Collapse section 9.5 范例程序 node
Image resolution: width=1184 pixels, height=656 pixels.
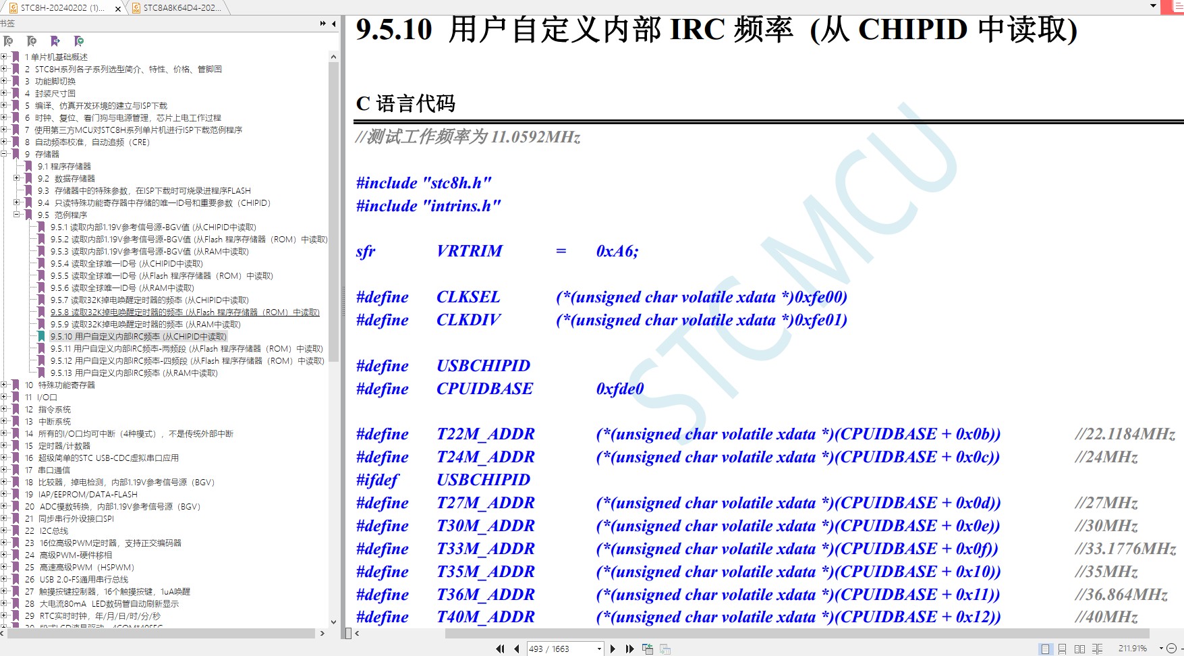(x=17, y=215)
